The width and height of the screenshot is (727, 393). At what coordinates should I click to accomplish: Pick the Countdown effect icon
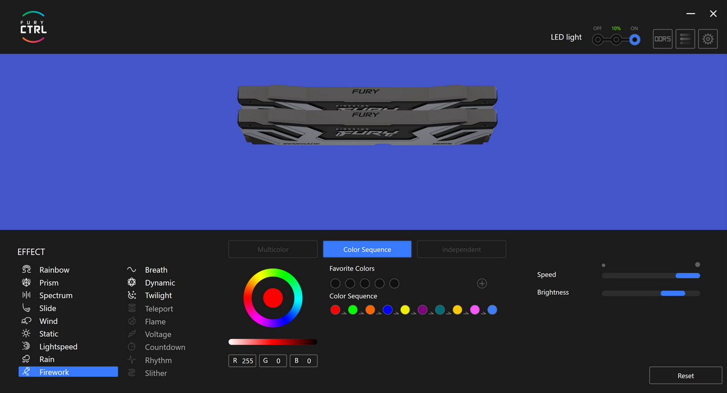[132, 347]
